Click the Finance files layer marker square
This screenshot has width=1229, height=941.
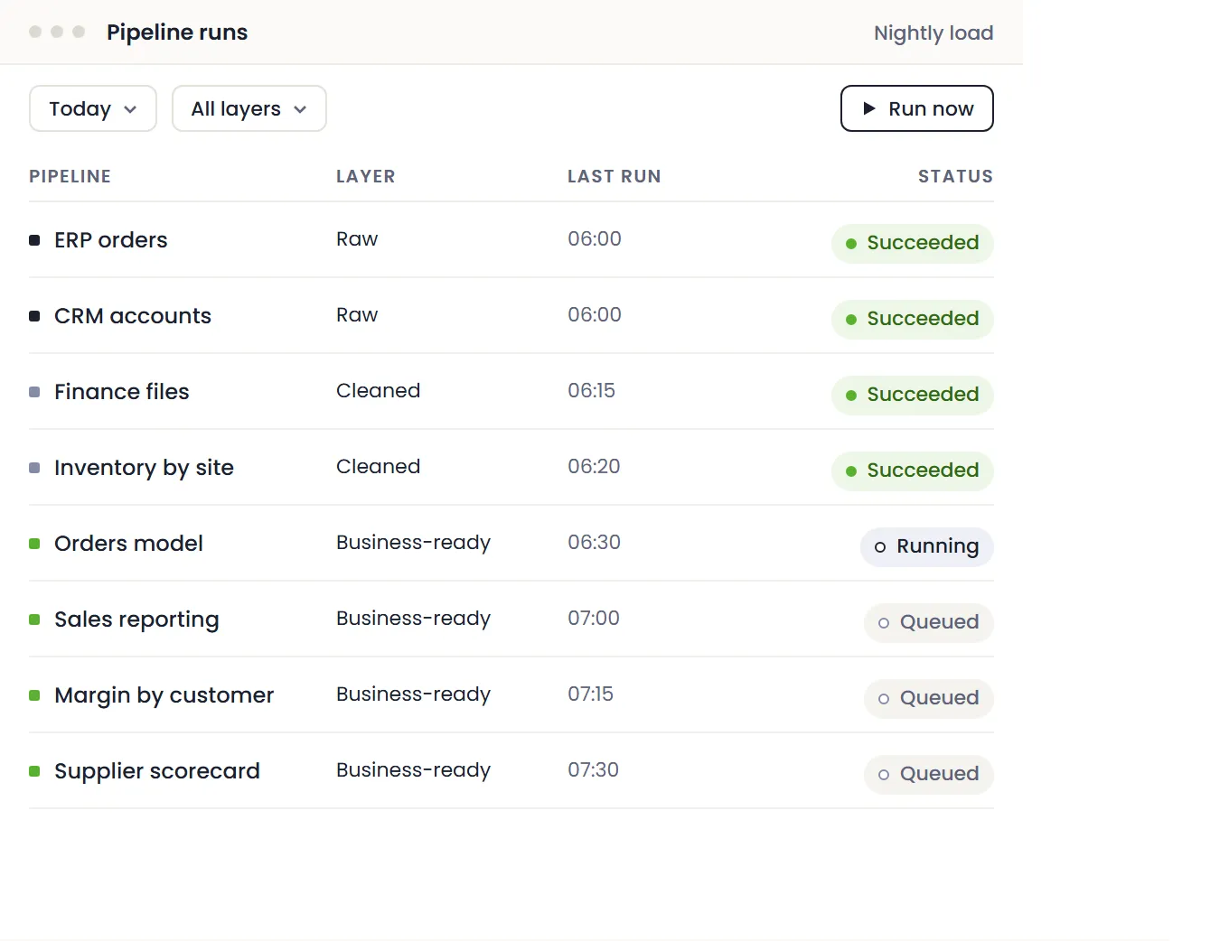point(34,392)
